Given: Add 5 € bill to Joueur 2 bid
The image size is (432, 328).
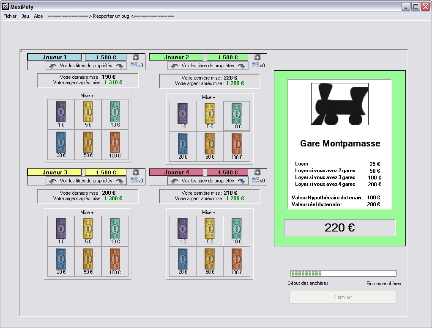Looking at the screenshot, I should [210, 116].
